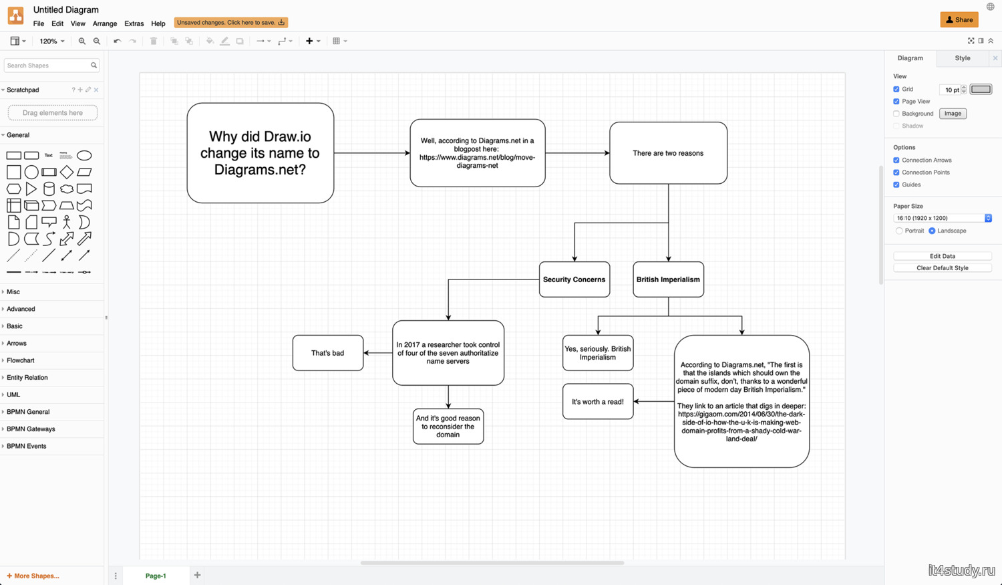The height and width of the screenshot is (585, 1002).
Task: Select the ellipse shape in General
Action: point(84,156)
